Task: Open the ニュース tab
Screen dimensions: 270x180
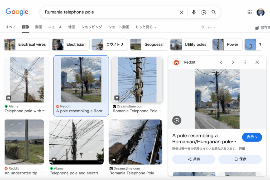Action: click(55, 27)
